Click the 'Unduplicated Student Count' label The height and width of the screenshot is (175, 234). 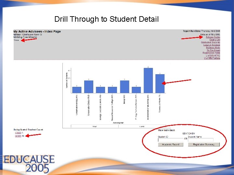28,130
